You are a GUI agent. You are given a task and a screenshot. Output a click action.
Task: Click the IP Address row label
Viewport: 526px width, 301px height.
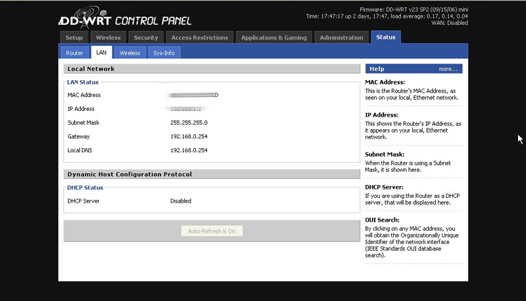(x=81, y=109)
